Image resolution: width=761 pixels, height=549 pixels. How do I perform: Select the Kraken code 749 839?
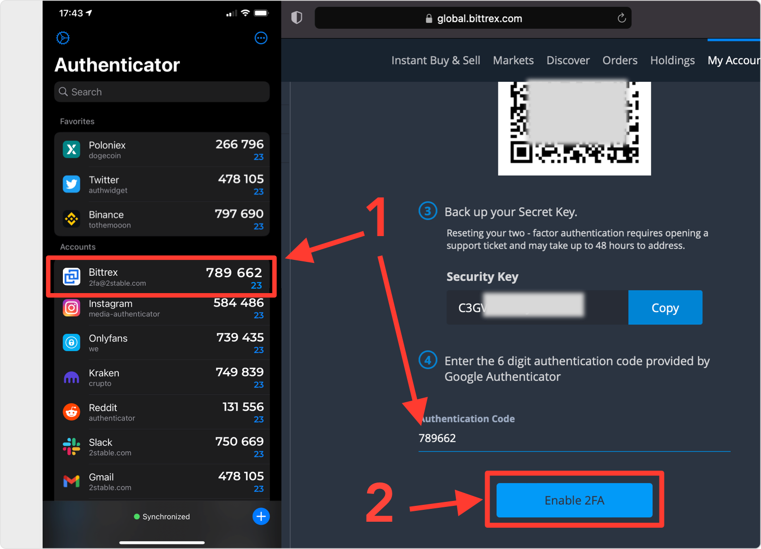(x=239, y=372)
